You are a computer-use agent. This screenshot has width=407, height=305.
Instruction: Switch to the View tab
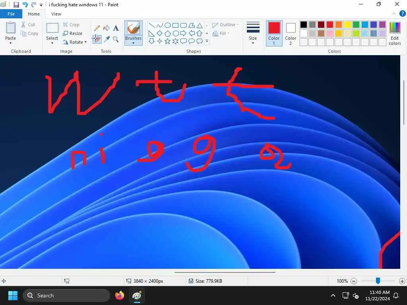pyautogui.click(x=56, y=14)
